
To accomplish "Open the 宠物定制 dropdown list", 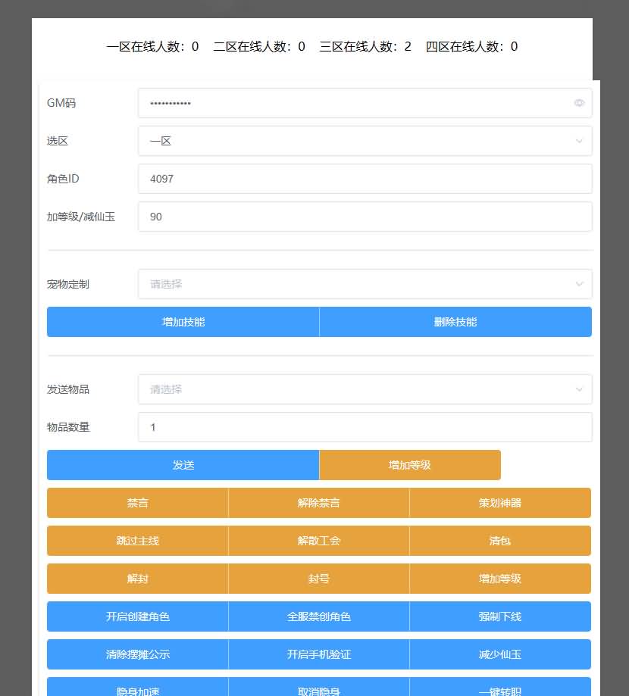I will [x=365, y=284].
